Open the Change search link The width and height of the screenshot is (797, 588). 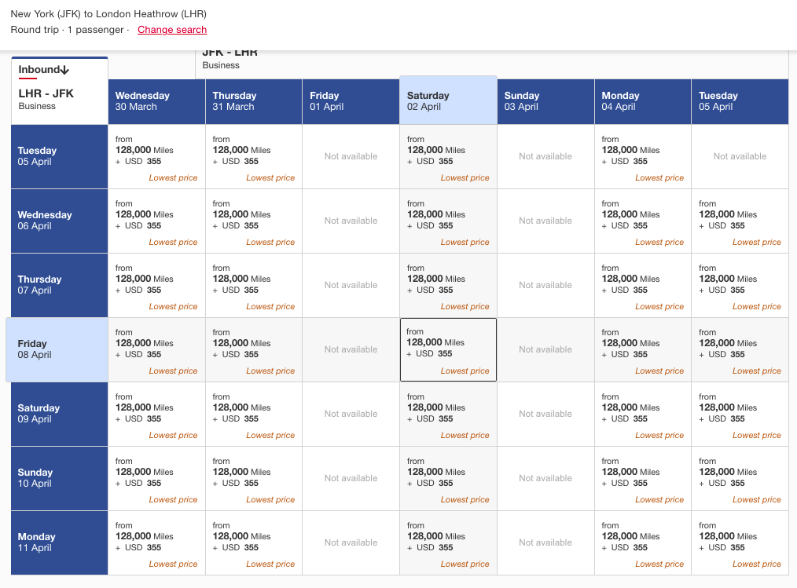171,30
